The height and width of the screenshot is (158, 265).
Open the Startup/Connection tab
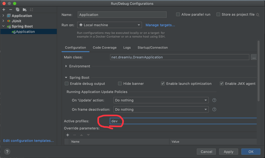click(x=153, y=48)
